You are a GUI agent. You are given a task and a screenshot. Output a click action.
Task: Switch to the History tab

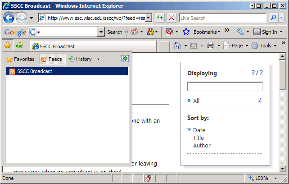[x=80, y=59]
